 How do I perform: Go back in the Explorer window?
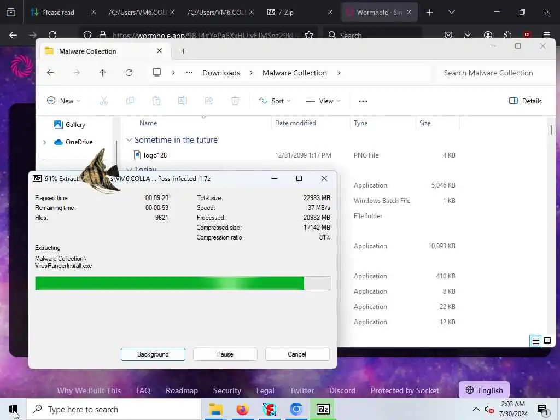click(50, 73)
